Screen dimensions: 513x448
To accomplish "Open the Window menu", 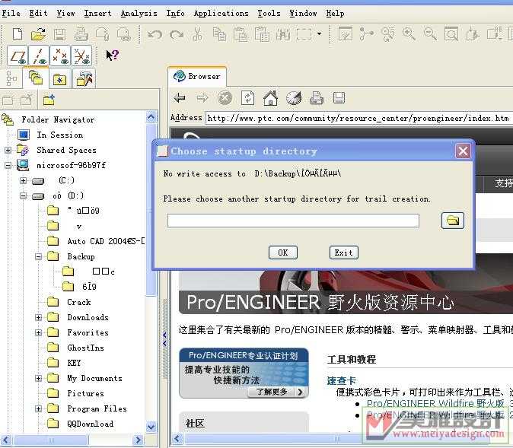I will [x=303, y=14].
